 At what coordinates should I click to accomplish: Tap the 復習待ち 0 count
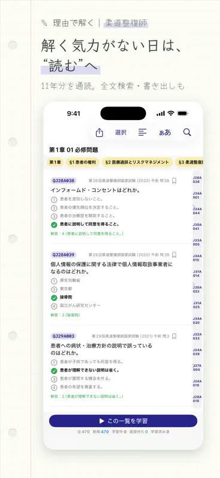tap(138, 431)
